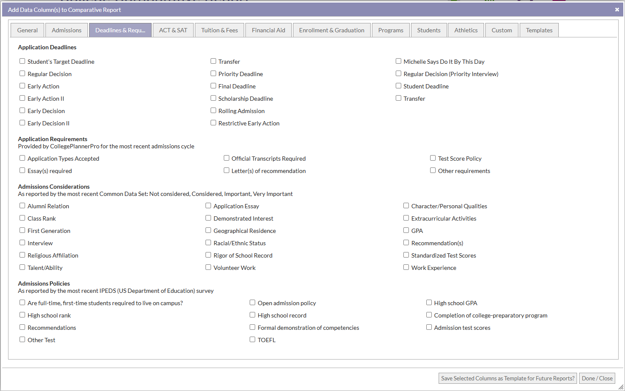Check the Alumni Relation box

(22, 206)
